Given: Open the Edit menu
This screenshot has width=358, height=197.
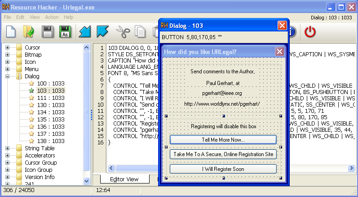Looking at the screenshot, I should coord(20,17).
